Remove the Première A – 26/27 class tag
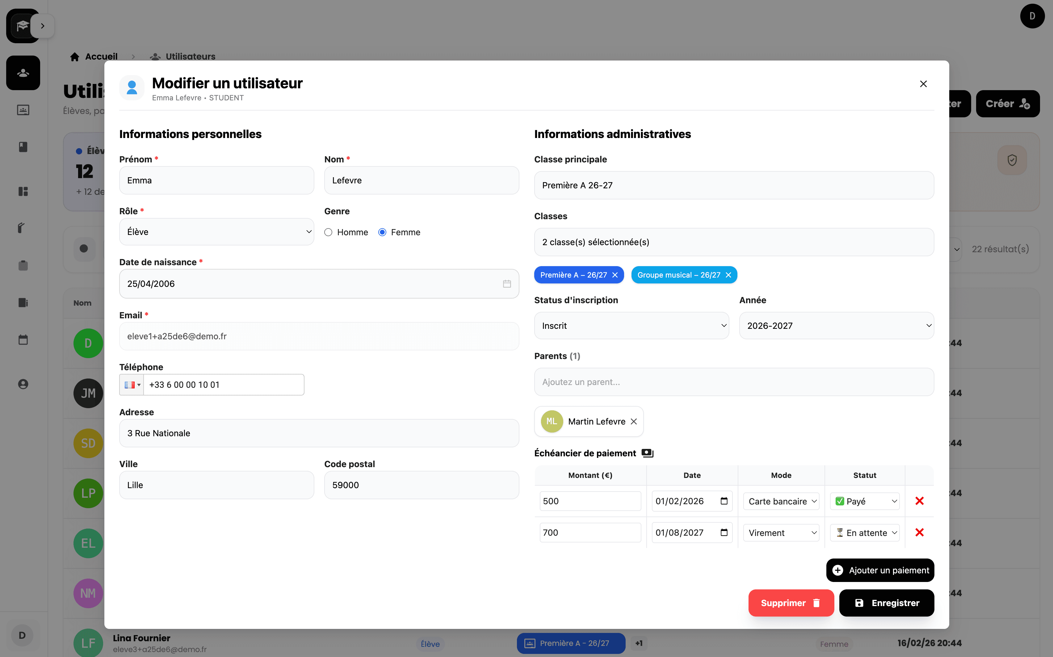The height and width of the screenshot is (657, 1053). pyautogui.click(x=615, y=275)
